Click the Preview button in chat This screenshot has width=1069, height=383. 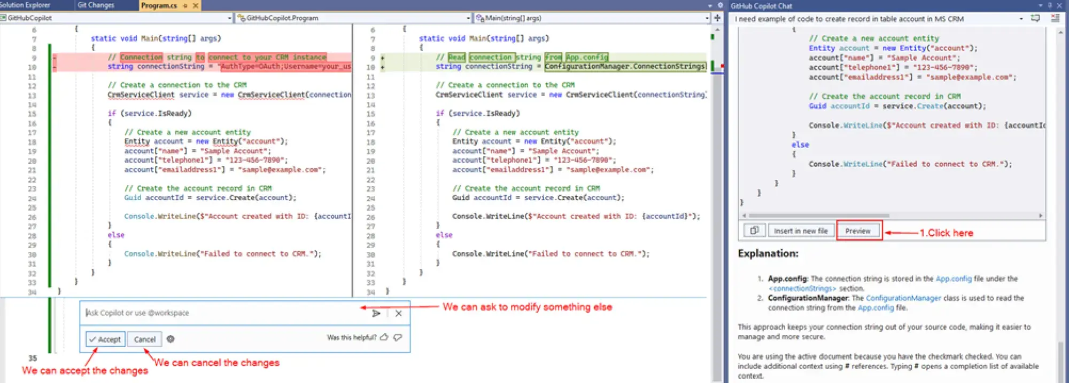click(x=858, y=231)
